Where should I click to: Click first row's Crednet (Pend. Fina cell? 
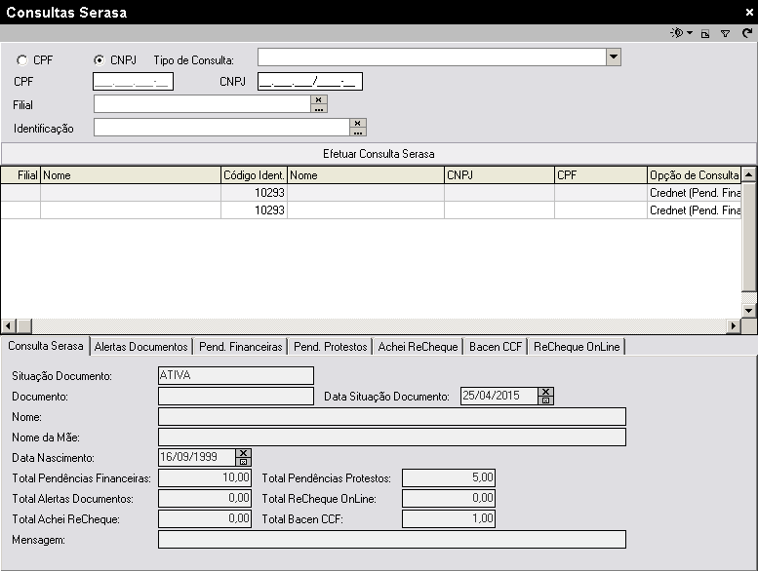[695, 193]
